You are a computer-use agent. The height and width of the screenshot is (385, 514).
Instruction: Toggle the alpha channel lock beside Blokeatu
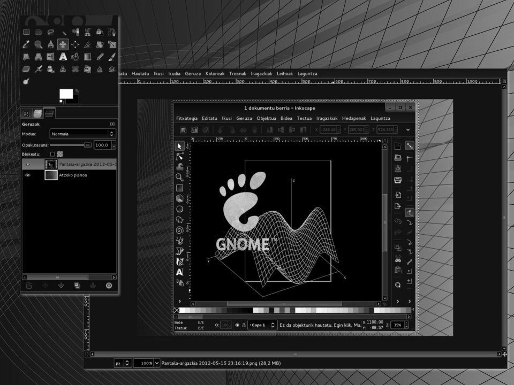pyautogui.click(x=59, y=154)
